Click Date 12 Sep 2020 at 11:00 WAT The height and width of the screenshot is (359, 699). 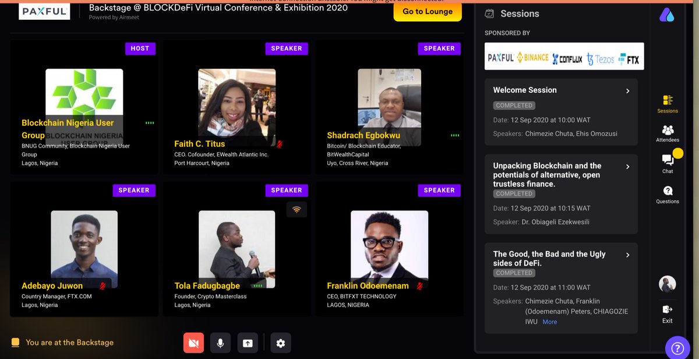[x=542, y=287]
